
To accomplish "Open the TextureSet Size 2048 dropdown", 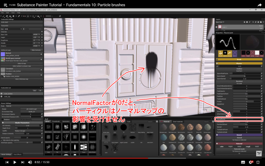I will pos(13,29).
